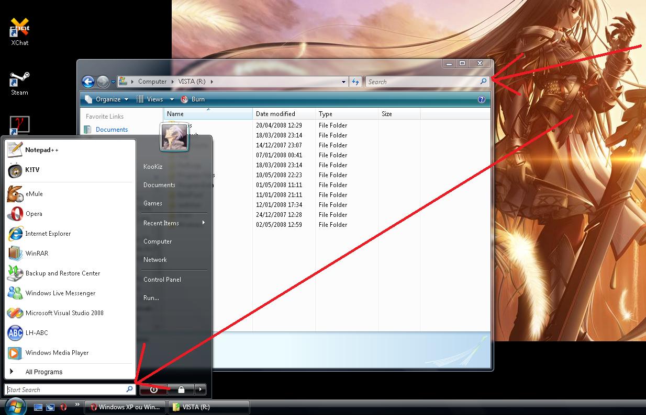Open the Opera browser shortcut in Start menu

click(x=34, y=214)
